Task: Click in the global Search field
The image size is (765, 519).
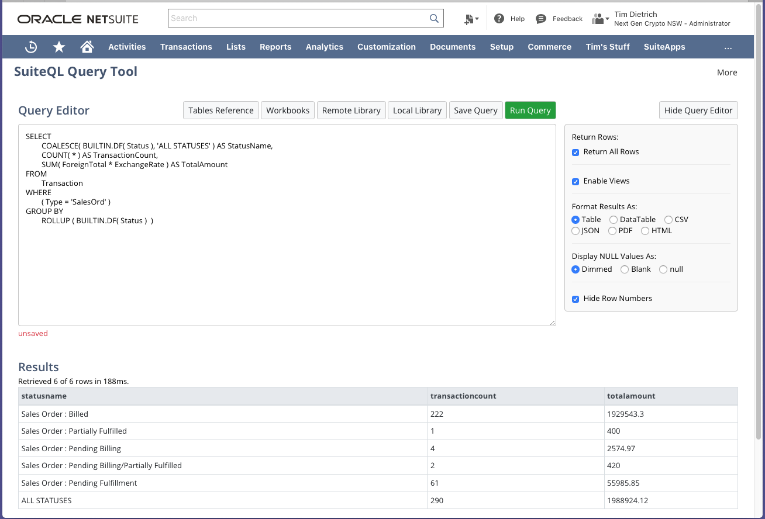Action: tap(306, 18)
